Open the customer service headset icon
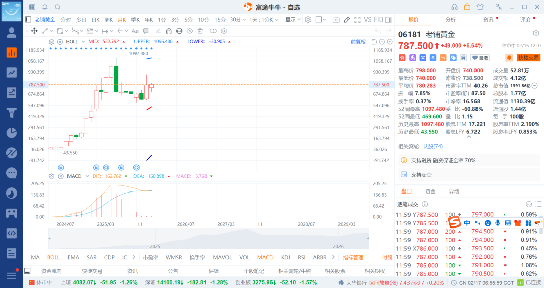Screen dimensions: 544x288 point(454,7)
